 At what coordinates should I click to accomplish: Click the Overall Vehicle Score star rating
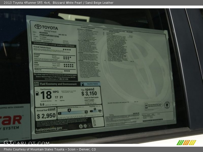pos(67,50)
